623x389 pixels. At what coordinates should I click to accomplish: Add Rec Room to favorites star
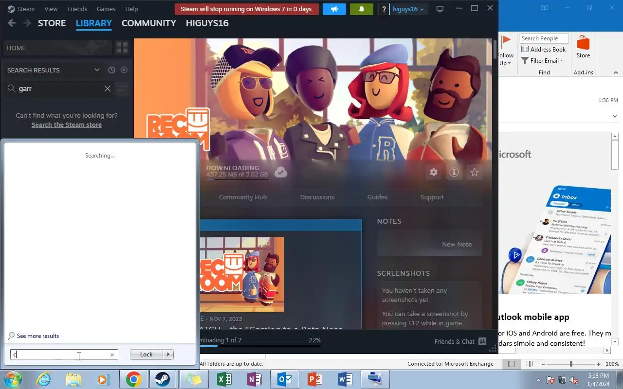[x=475, y=172]
